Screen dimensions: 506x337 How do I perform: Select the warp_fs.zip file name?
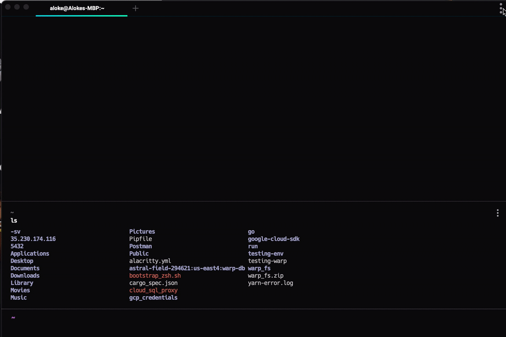click(265, 276)
